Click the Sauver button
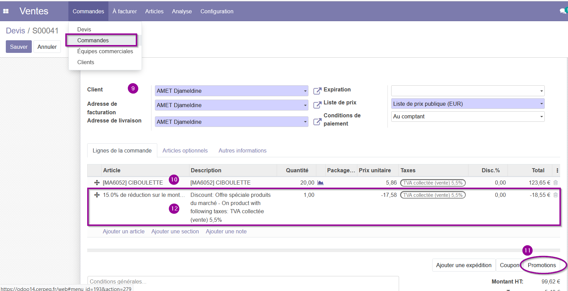Screen dimensions: 568x291 click(x=19, y=47)
